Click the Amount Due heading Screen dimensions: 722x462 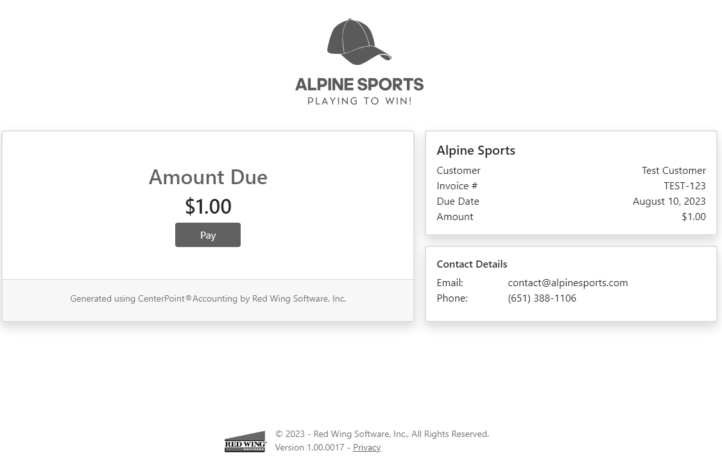(208, 177)
